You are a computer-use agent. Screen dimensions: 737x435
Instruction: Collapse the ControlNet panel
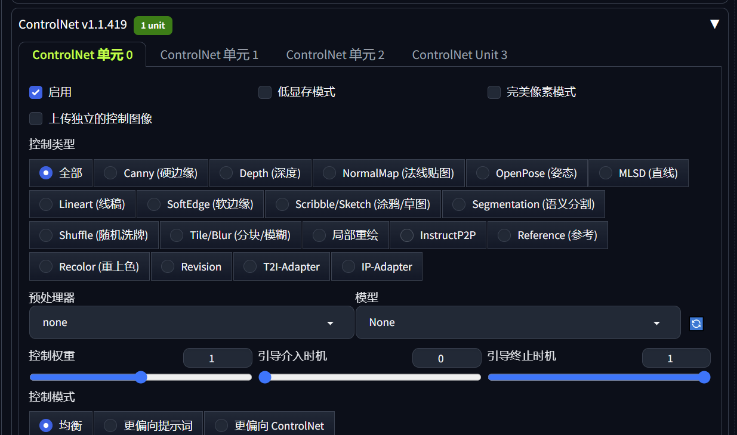(x=714, y=23)
